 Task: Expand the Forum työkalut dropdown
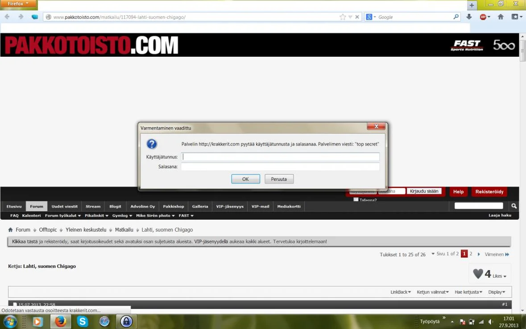pos(63,216)
